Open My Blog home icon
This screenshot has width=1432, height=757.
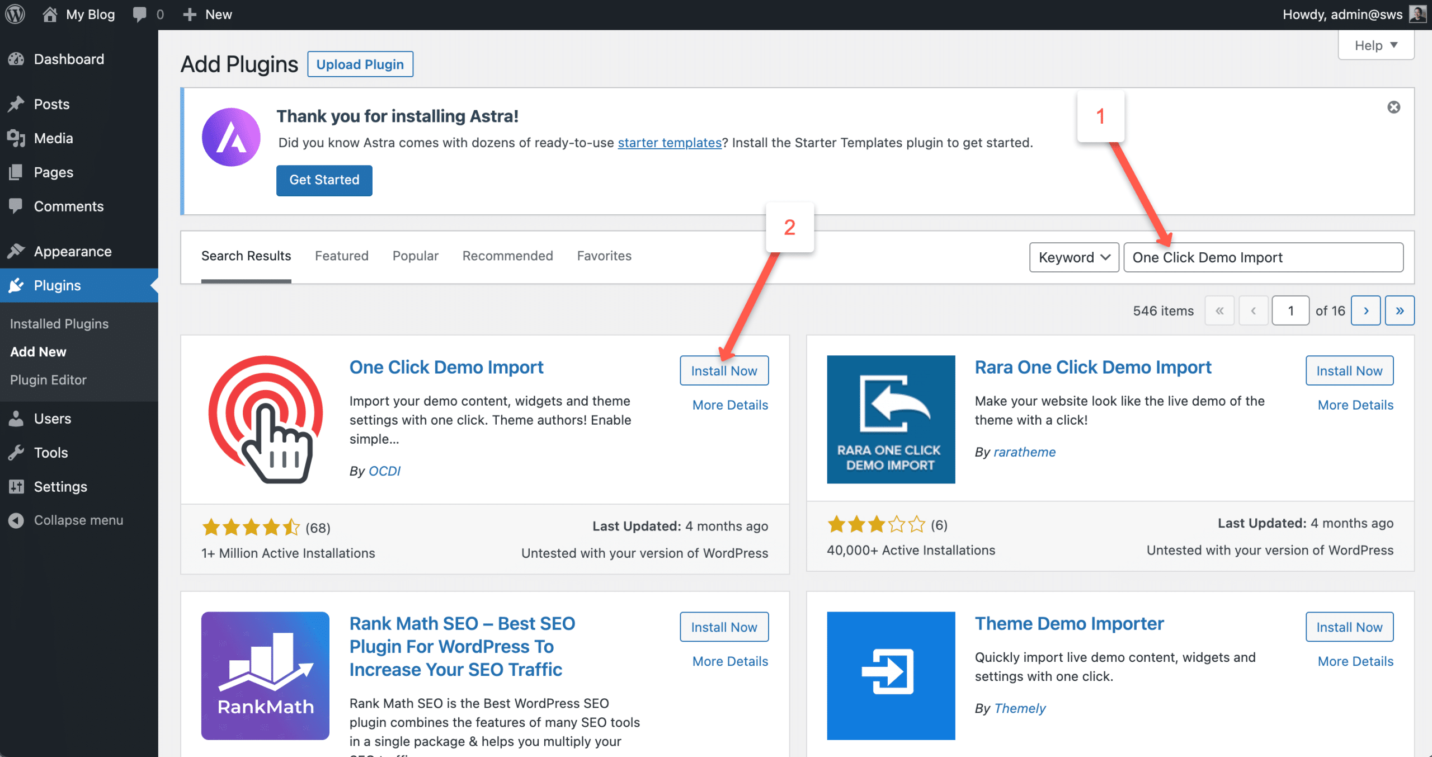click(50, 14)
